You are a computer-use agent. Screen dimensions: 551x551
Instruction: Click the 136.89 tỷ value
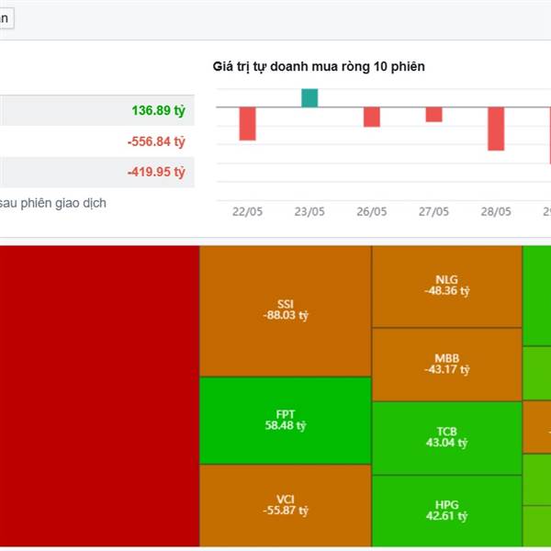[159, 110]
